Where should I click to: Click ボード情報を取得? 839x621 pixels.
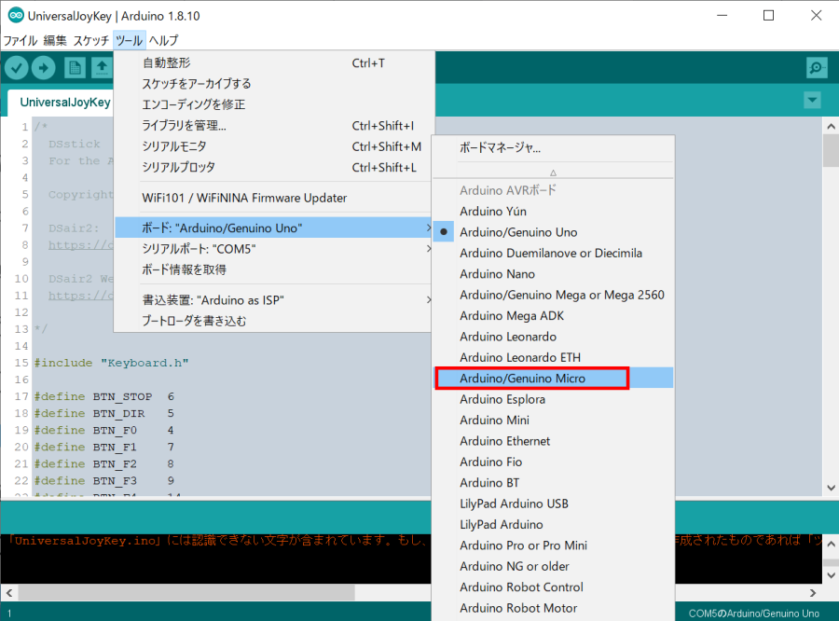pyautogui.click(x=272, y=269)
